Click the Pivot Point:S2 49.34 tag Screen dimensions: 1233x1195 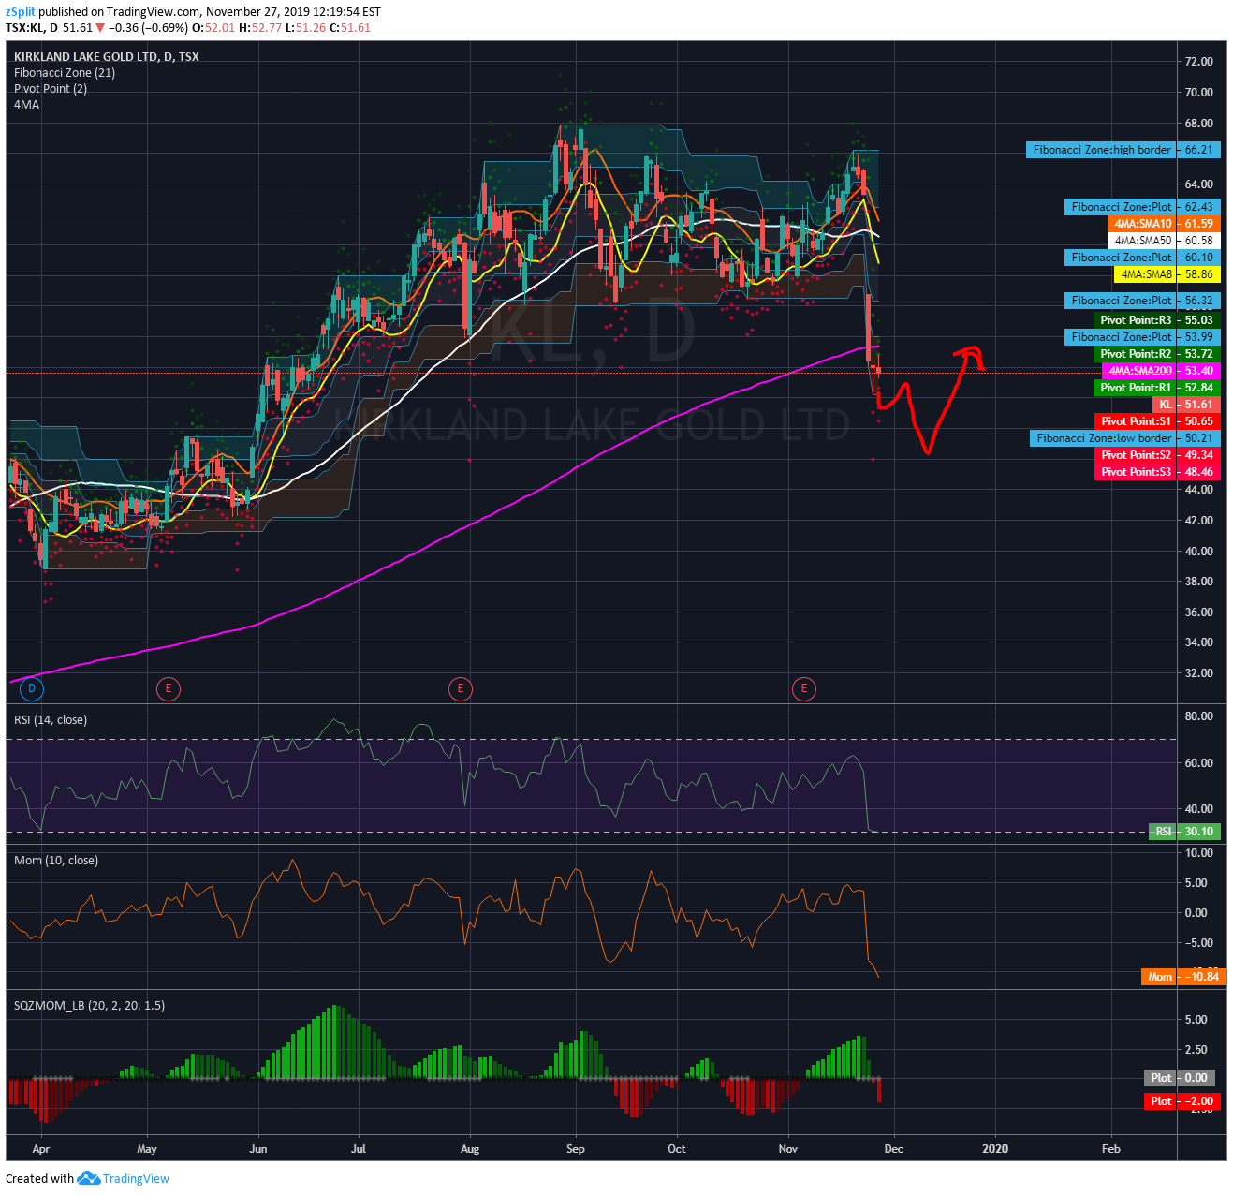point(1157,455)
